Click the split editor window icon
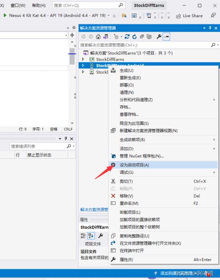Viewport: 220px width, 280px height. pos(72,35)
